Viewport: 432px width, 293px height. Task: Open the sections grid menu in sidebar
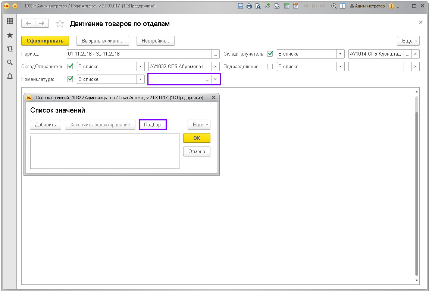tap(10, 22)
